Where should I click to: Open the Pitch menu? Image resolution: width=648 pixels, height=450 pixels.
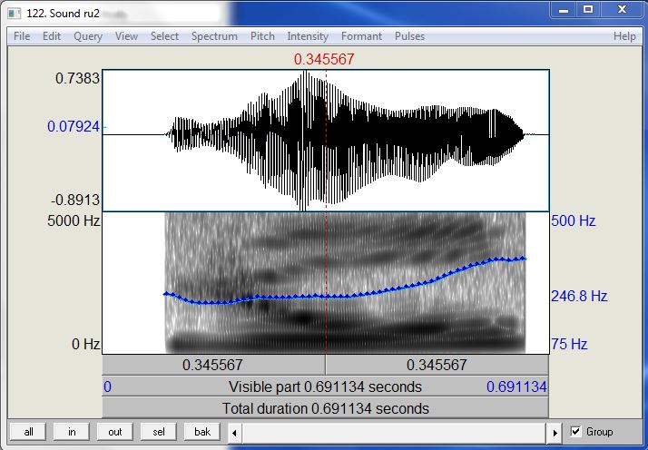click(262, 36)
